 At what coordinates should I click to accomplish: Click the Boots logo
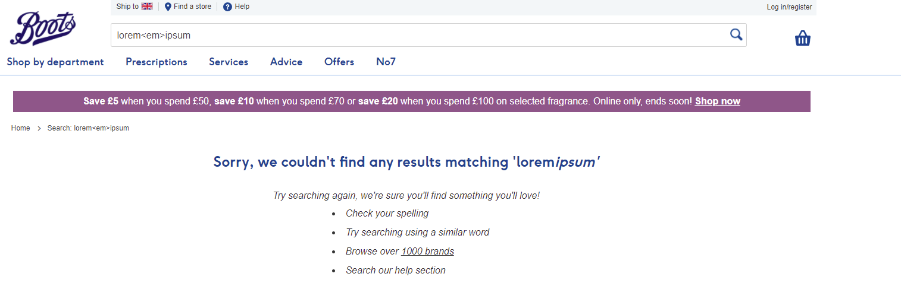pos(43,28)
